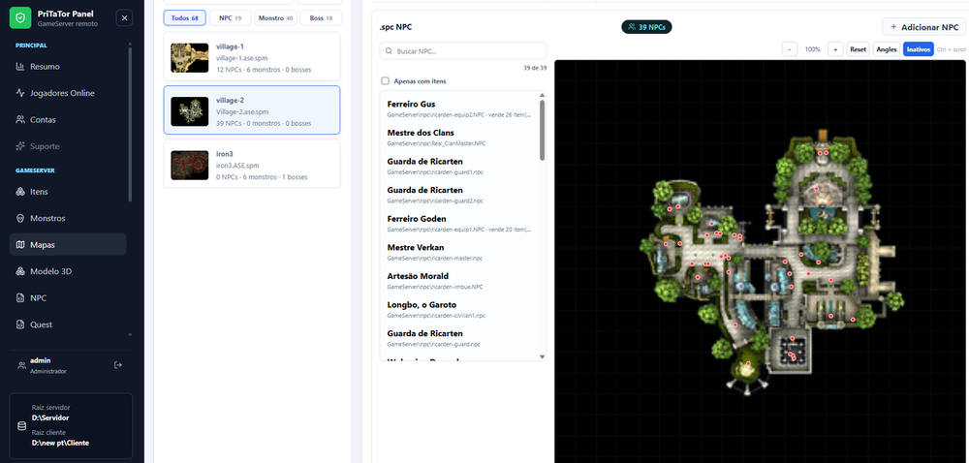
Task: Click the Modelo 3D cubes icon
Action: 20,271
